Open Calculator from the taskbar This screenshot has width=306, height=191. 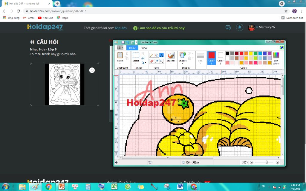(x=88, y=187)
